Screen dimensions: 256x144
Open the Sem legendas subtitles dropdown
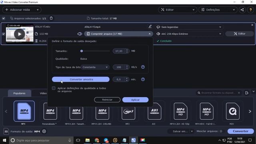pyautogui.click(x=189, y=27)
